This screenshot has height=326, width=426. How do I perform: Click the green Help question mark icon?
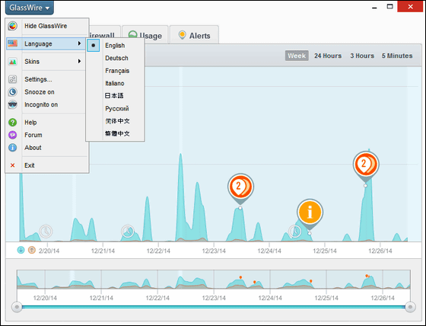pos(12,123)
